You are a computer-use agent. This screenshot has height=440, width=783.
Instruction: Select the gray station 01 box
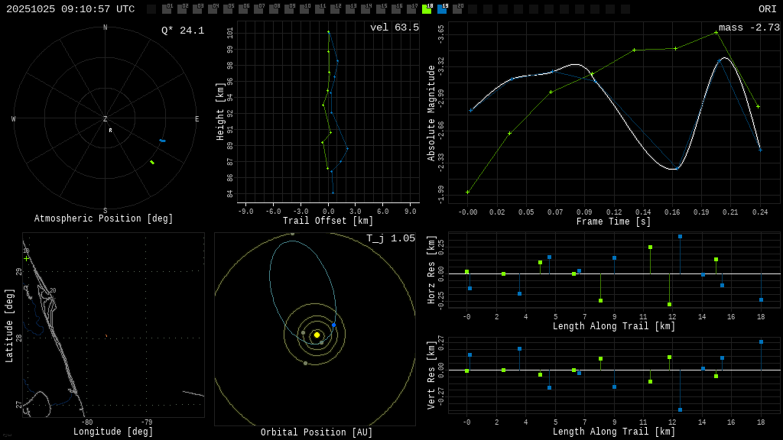tap(167, 9)
